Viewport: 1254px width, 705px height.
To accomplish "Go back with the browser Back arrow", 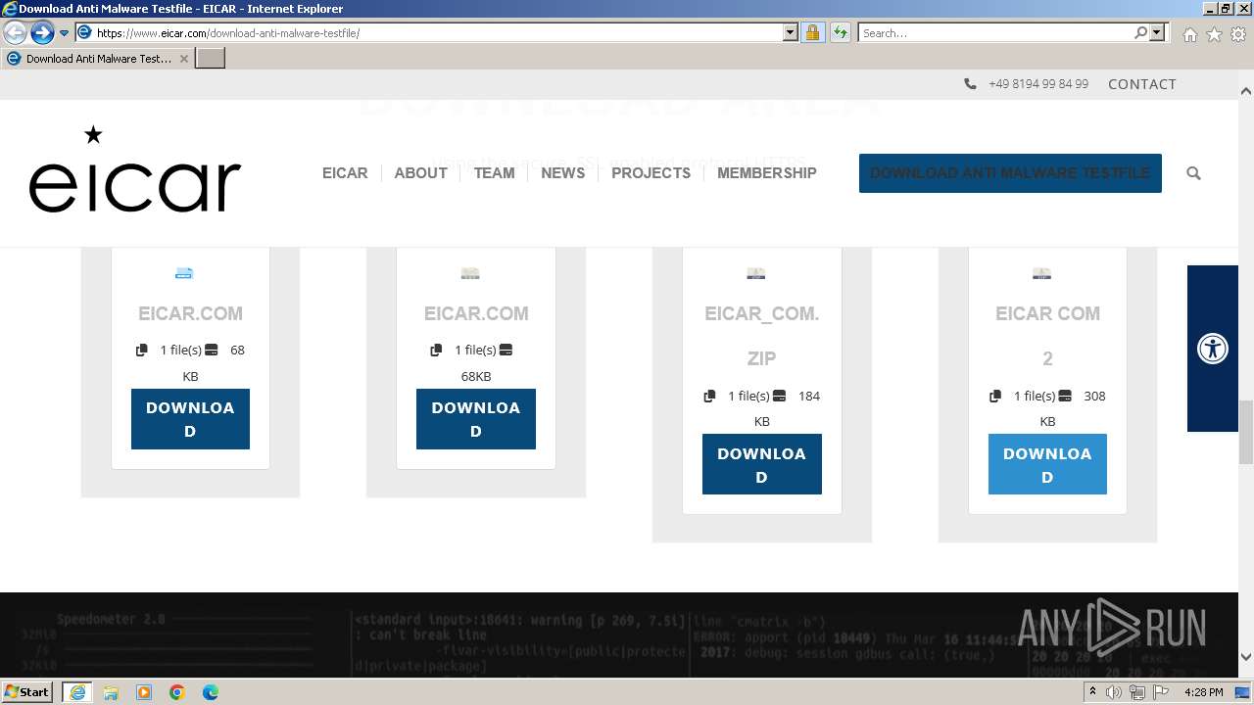I will (16, 33).
